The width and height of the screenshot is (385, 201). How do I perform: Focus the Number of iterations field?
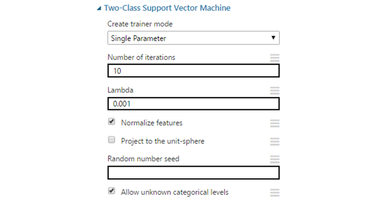[193, 71]
